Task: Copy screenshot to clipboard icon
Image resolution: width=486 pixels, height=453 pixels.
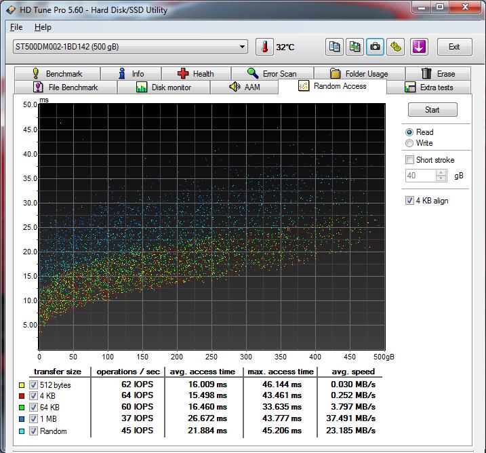Action: pos(355,47)
